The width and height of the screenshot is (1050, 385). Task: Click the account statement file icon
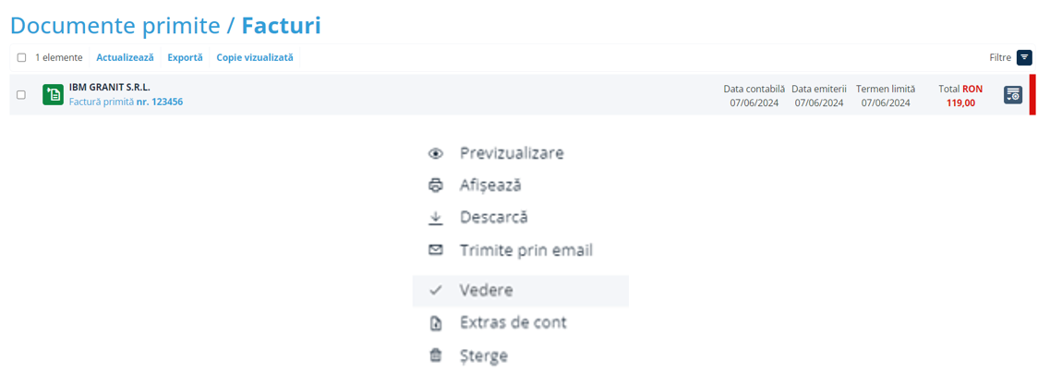click(436, 323)
